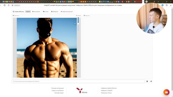Open Лайфхаки ChatGPT link
The image size is (173, 97).
pyautogui.click(x=107, y=91)
